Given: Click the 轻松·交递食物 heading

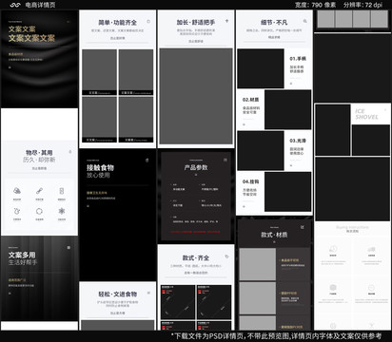Looking at the screenshot, I should click(x=118, y=294).
